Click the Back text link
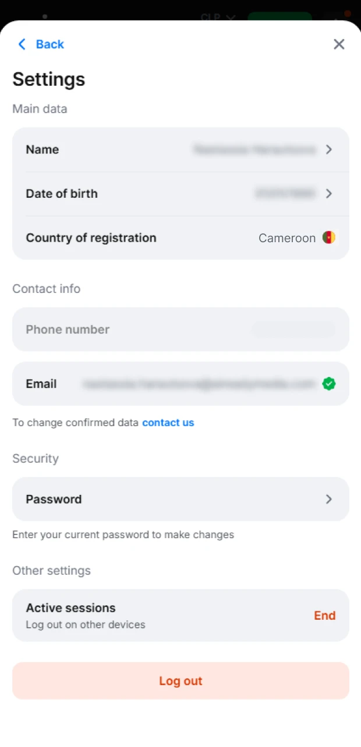The image size is (361, 747). (50, 44)
